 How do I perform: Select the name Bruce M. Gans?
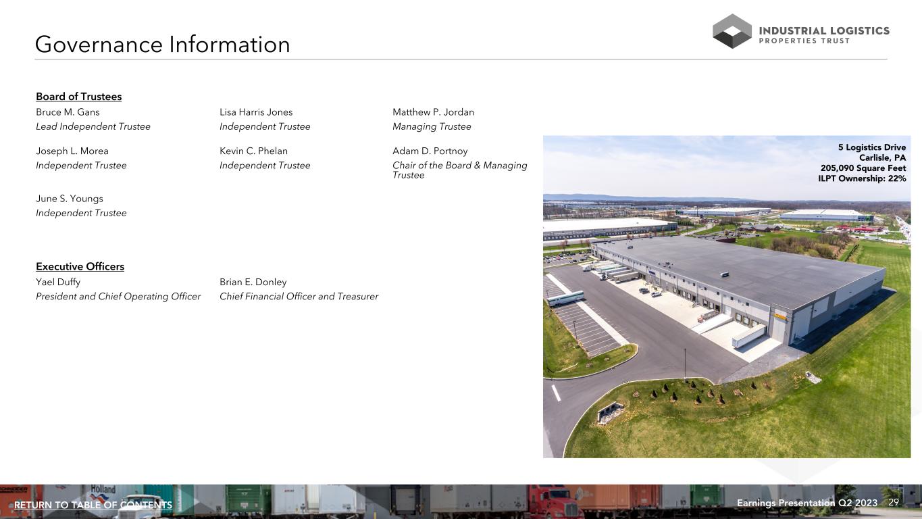[x=68, y=112]
